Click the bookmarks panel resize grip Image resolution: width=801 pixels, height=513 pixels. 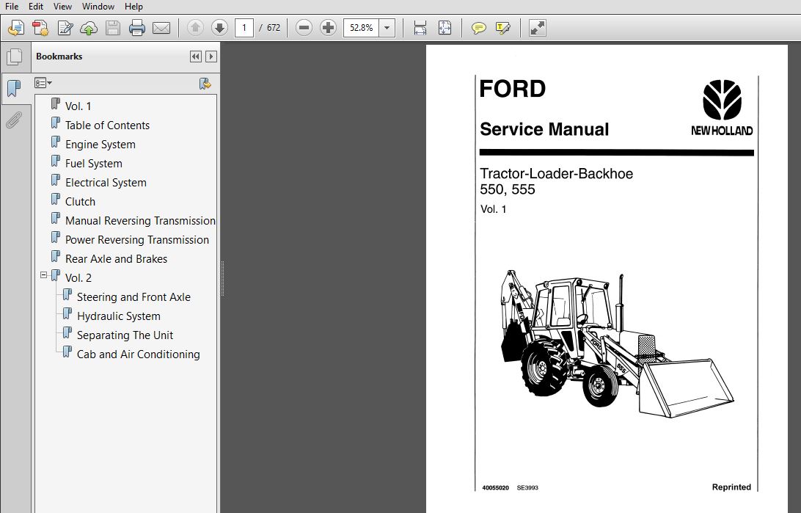[222, 278]
